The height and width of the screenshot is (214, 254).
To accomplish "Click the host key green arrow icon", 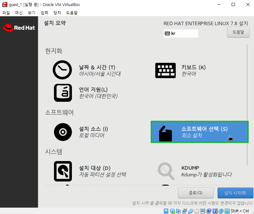I will coord(227,211).
